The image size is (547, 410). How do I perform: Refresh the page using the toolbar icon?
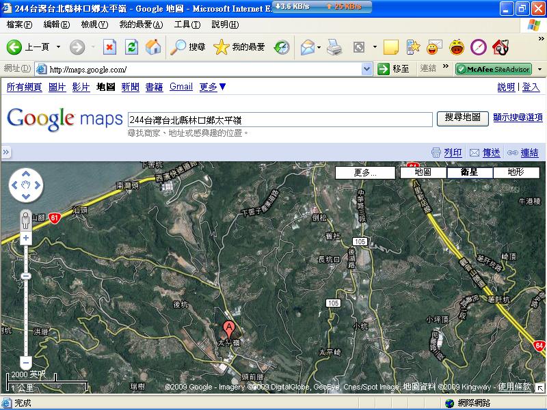point(132,47)
